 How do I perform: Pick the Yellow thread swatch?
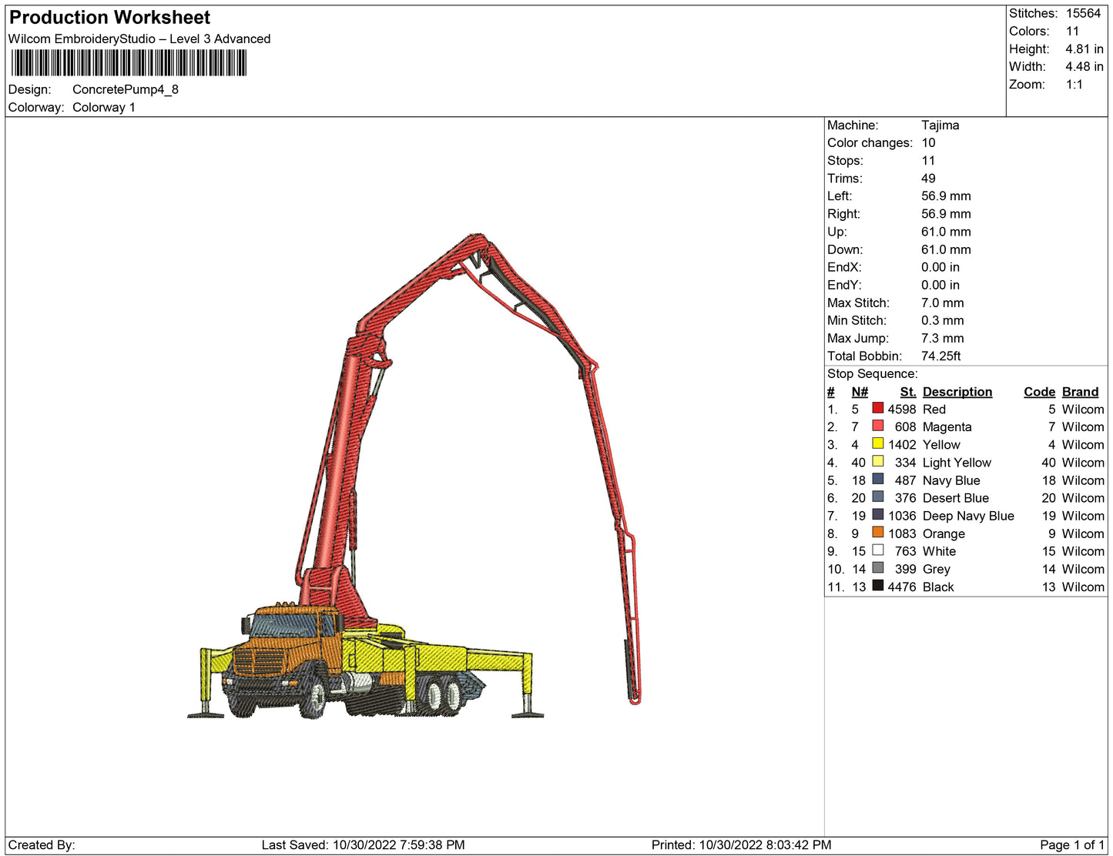pyautogui.click(x=877, y=443)
